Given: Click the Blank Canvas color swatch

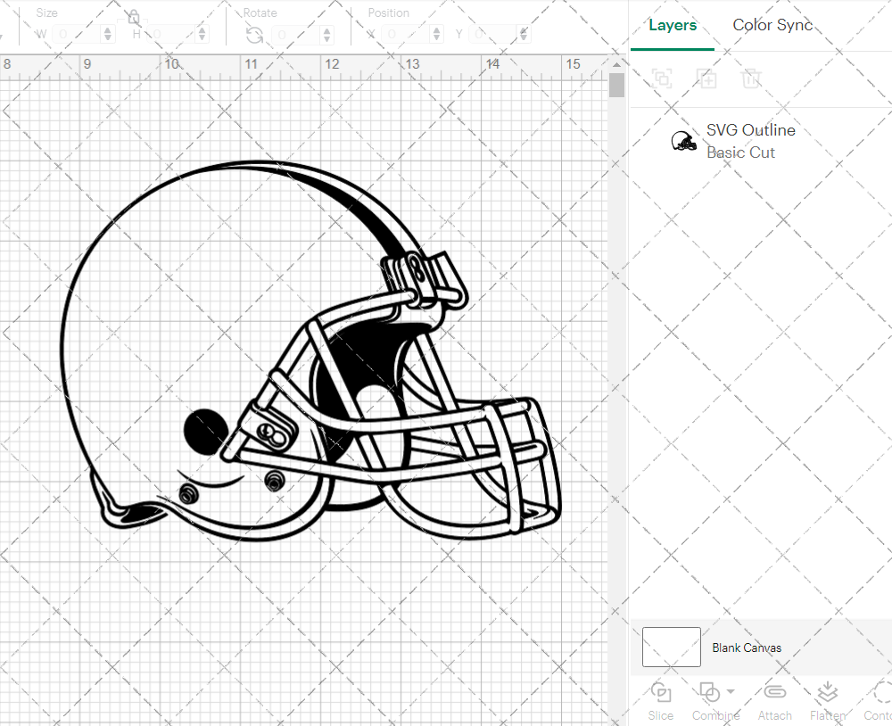Looking at the screenshot, I should [671, 648].
